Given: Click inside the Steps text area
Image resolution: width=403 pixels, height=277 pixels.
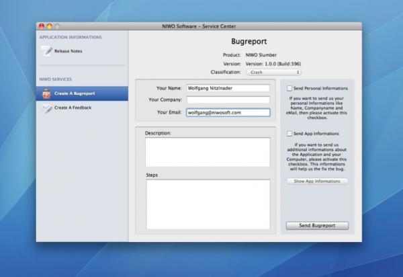Looking at the screenshot, I should pyautogui.click(x=208, y=204).
